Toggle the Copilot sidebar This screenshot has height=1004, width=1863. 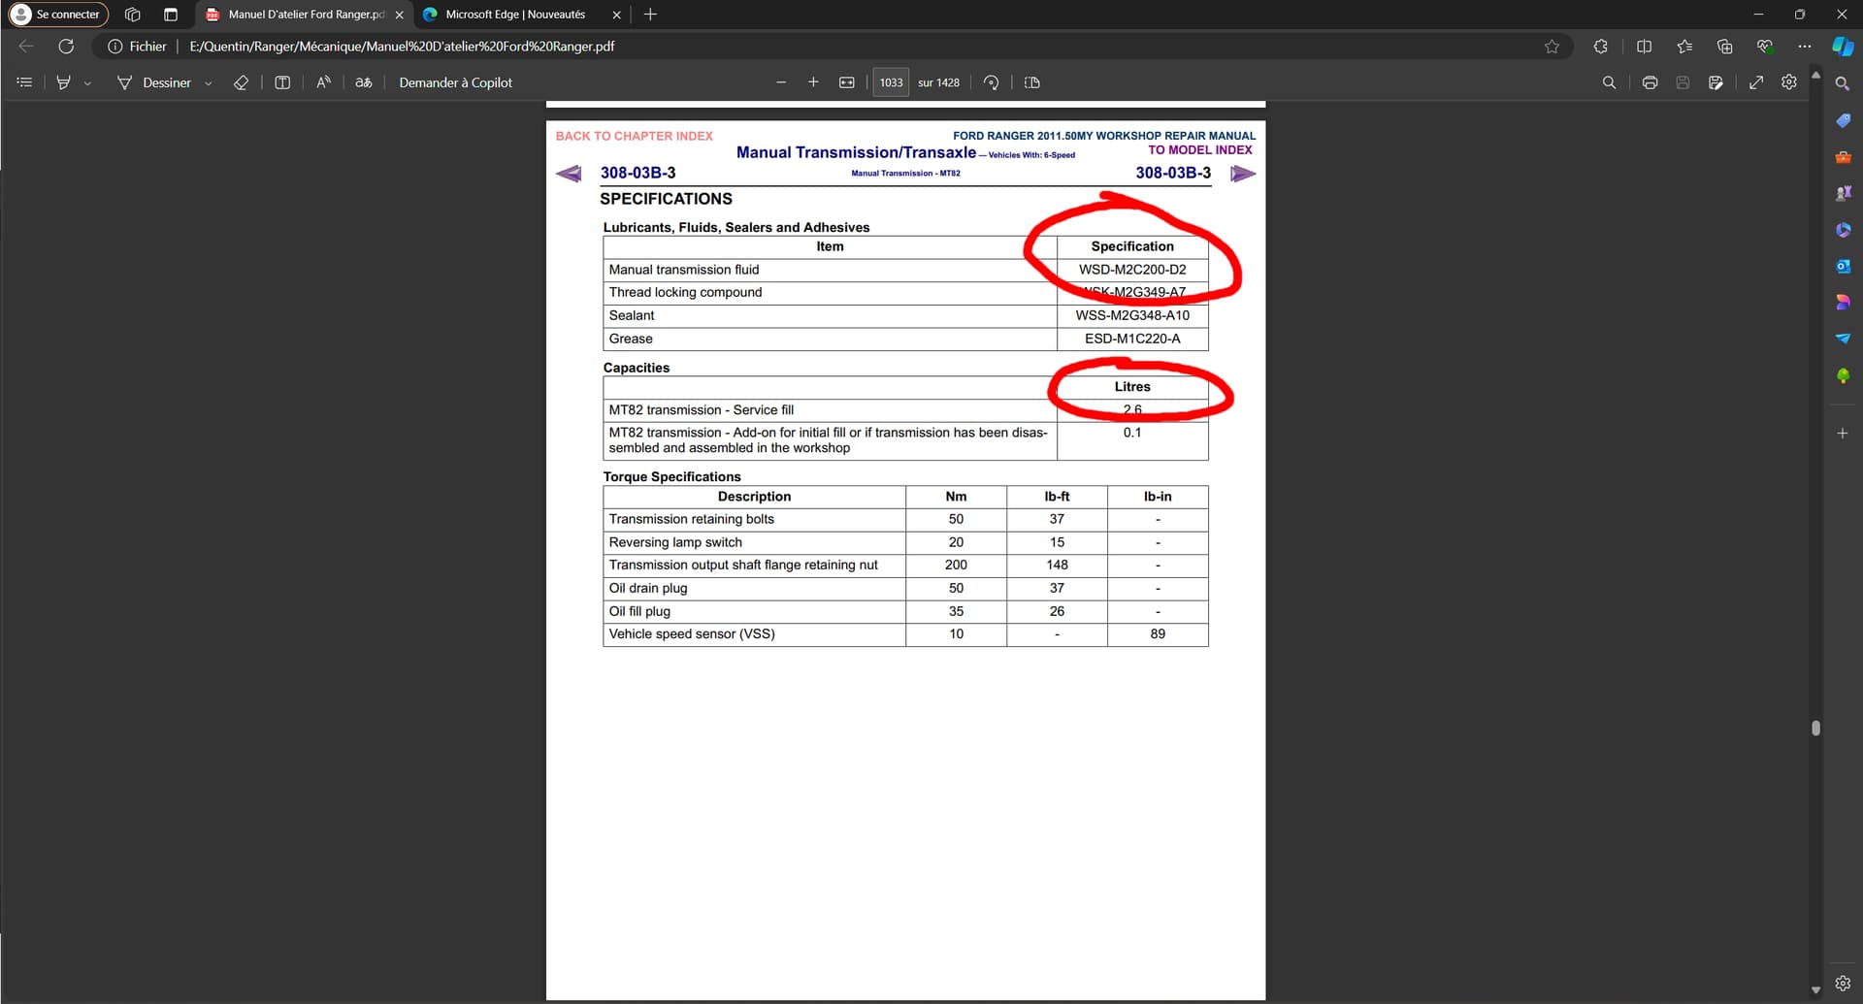[1843, 46]
